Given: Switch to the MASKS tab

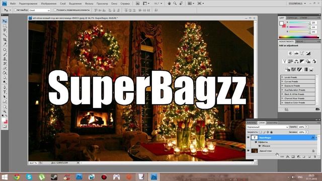Looking at the screenshot, I should coord(300,41).
